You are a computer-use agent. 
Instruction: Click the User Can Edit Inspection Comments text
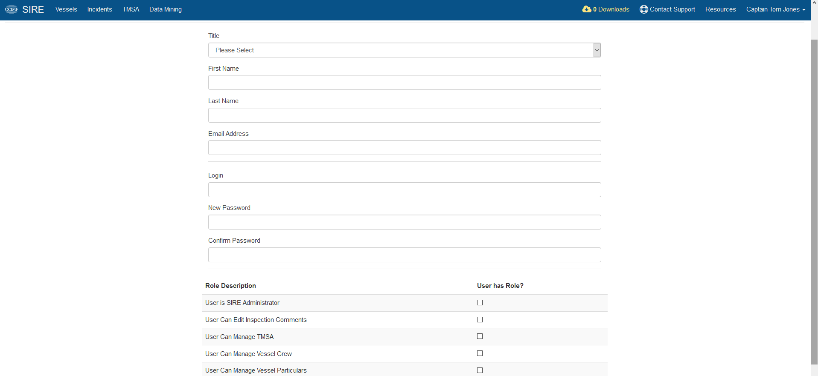tap(256, 320)
